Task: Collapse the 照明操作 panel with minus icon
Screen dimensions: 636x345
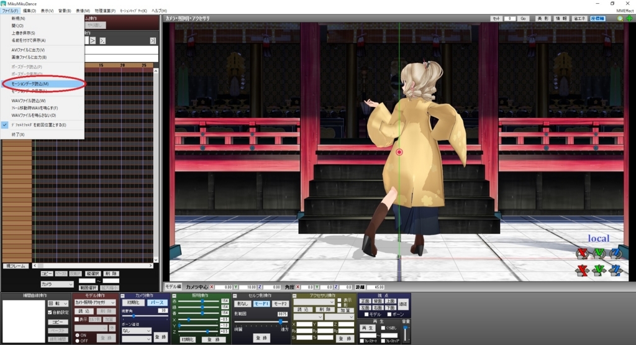Action: [174, 296]
